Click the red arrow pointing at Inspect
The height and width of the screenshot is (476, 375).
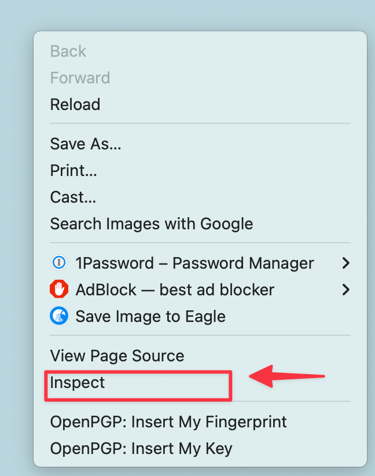click(286, 376)
